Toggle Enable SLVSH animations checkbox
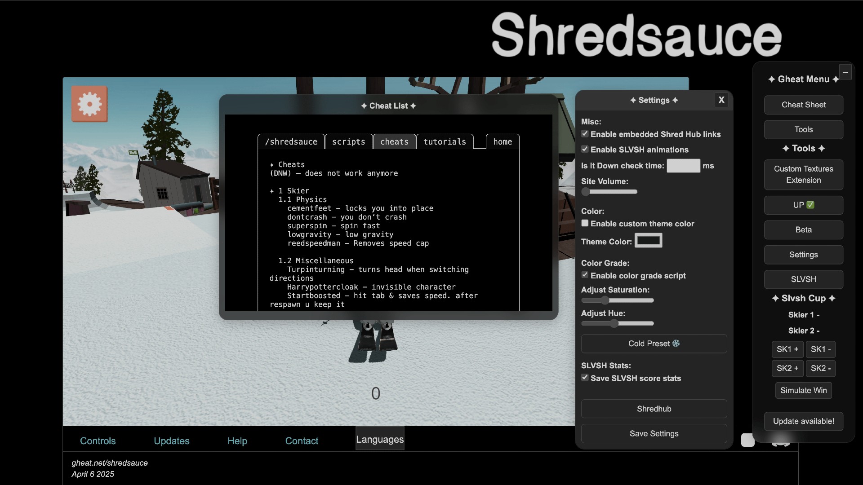 [x=585, y=149]
